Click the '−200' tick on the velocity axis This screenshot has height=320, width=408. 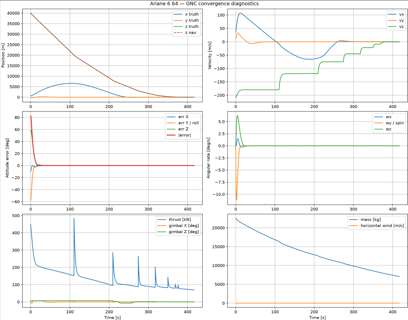(219, 95)
